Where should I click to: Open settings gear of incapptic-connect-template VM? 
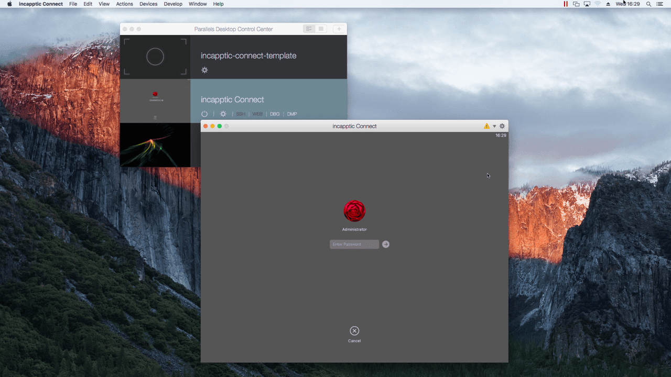click(204, 70)
